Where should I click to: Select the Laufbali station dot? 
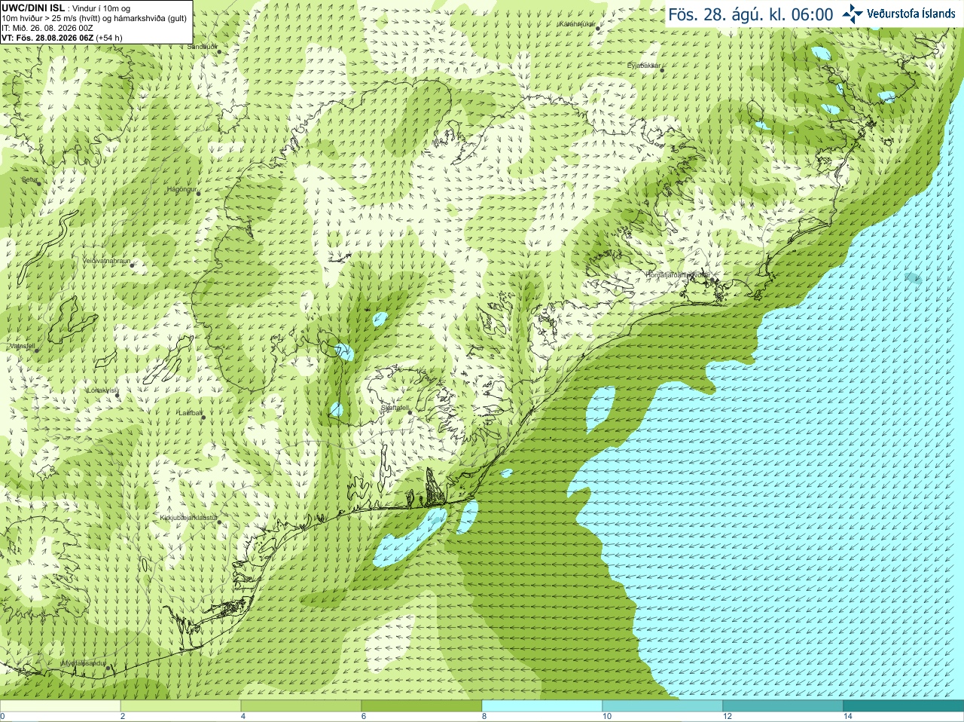click(204, 418)
